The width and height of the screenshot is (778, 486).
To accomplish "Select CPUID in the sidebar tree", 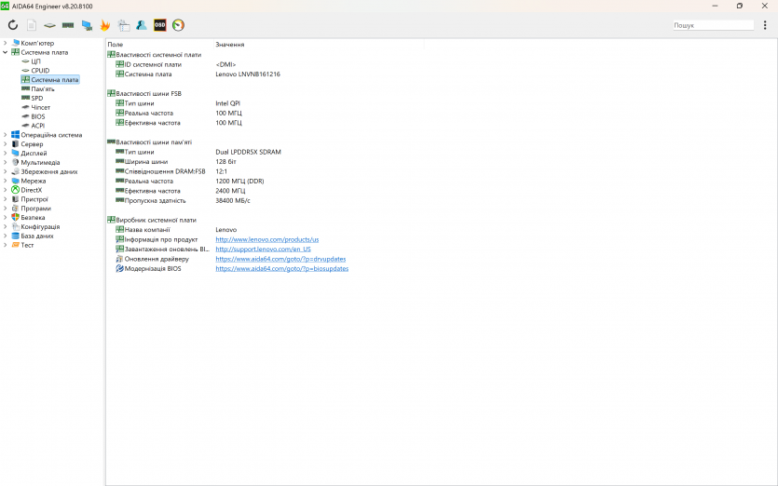I will pos(40,71).
